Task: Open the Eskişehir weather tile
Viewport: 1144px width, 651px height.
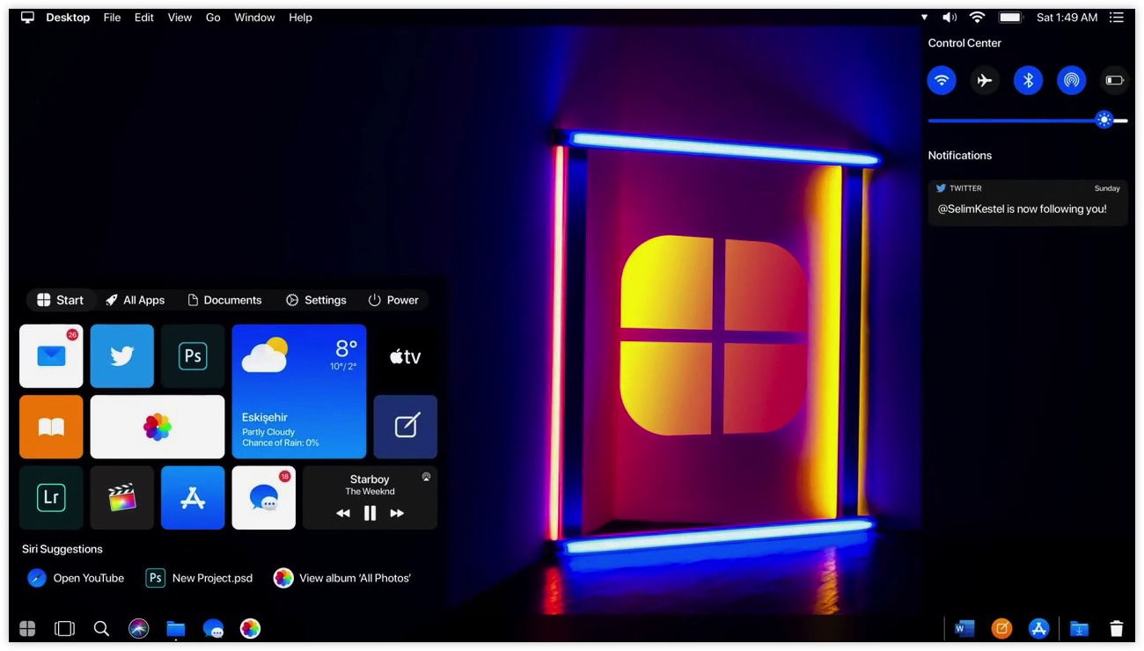Action: pos(299,391)
